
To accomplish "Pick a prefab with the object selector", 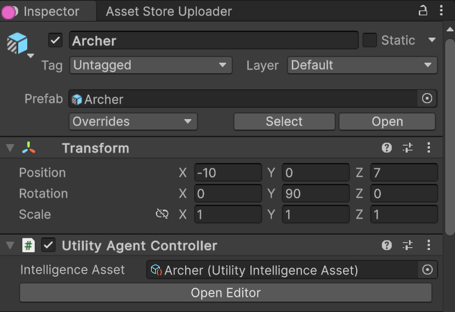I will (427, 98).
